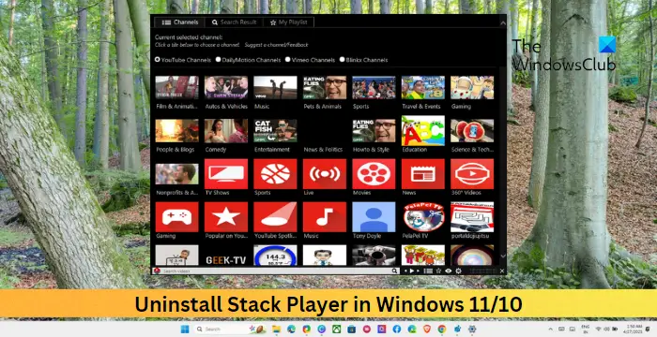Image resolution: width=657 pixels, height=337 pixels.
Task: Launch Brave browser from the taskbar
Action: click(427, 330)
